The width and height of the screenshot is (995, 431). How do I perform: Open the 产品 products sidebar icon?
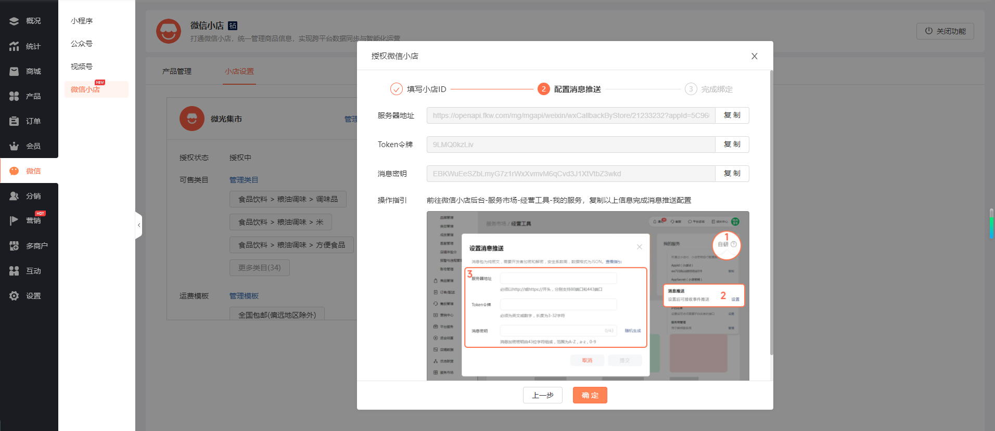tap(14, 96)
